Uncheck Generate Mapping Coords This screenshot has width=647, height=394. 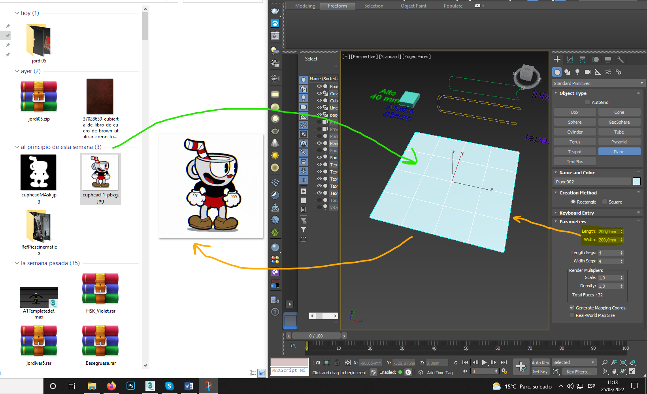[572, 308]
